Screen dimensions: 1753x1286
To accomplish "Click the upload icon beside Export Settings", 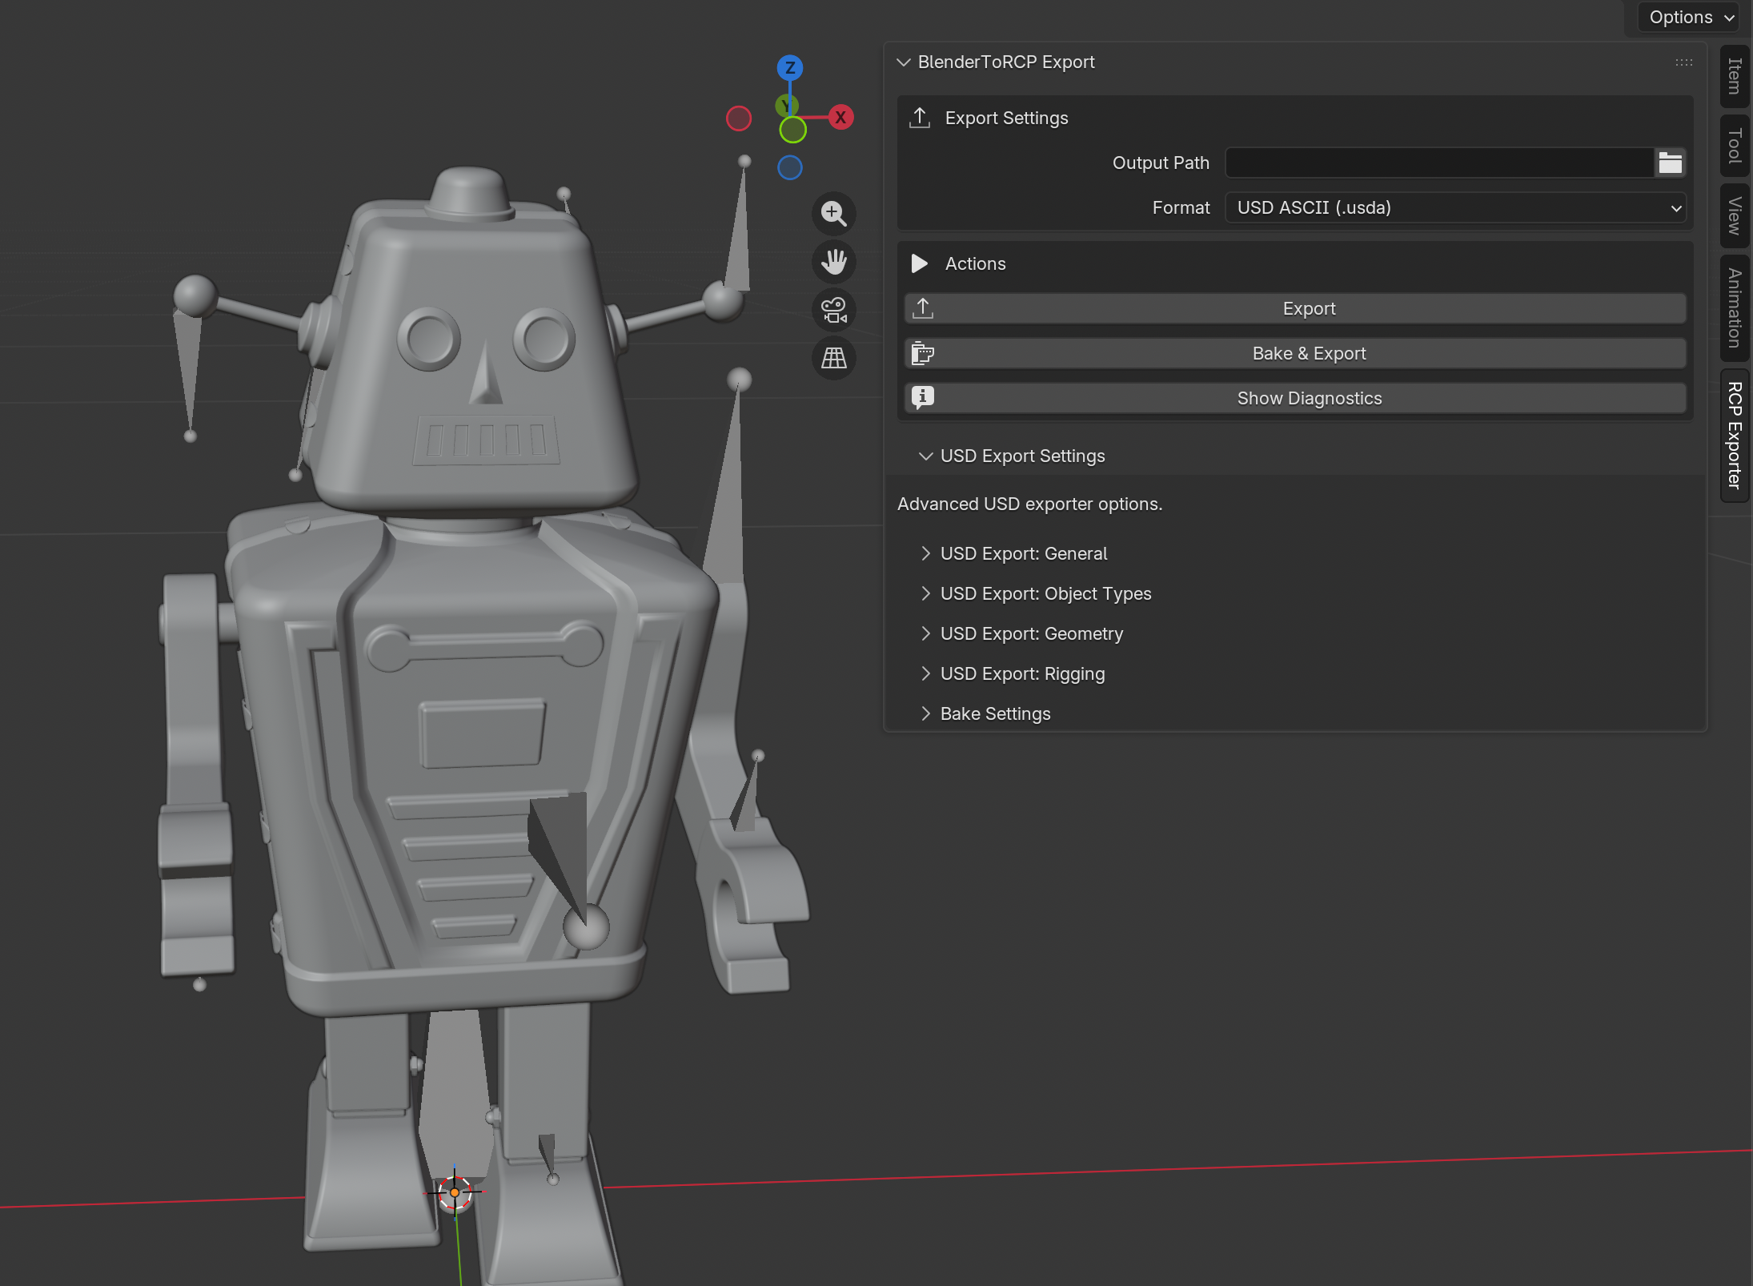I will [x=921, y=118].
